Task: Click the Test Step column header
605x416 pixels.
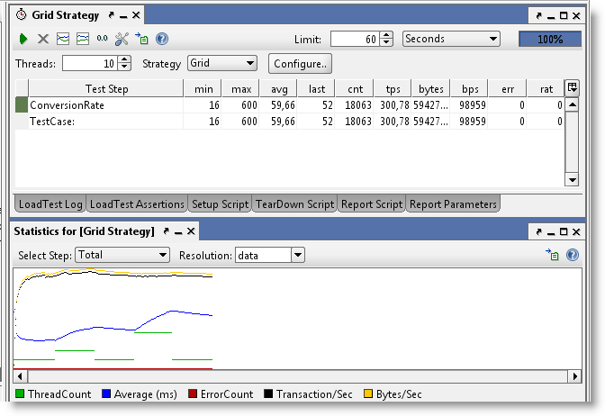Action: coord(106,89)
